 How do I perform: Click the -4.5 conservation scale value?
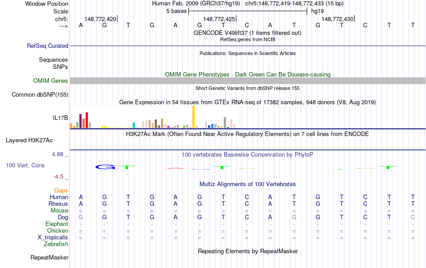(x=58, y=177)
